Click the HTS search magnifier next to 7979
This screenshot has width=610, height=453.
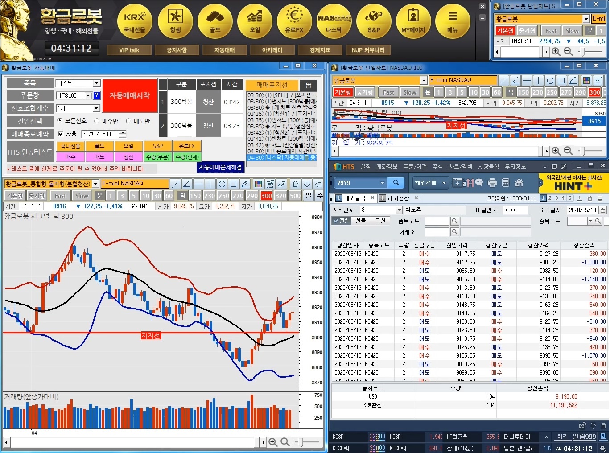point(396,183)
